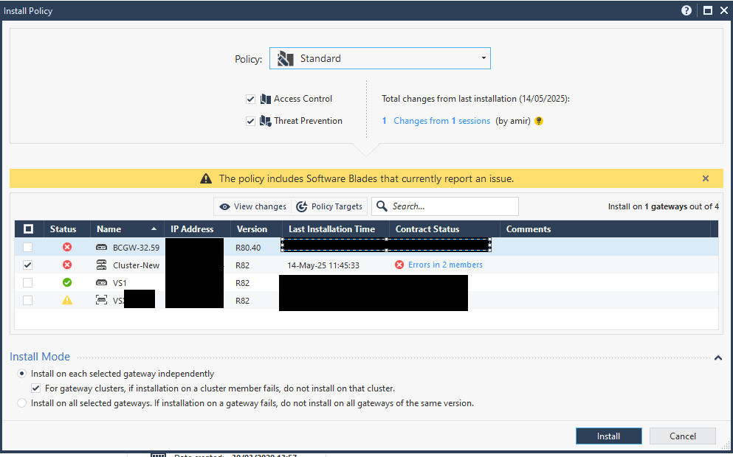Collapse the Install Mode section
The image size is (733, 457).
click(717, 358)
